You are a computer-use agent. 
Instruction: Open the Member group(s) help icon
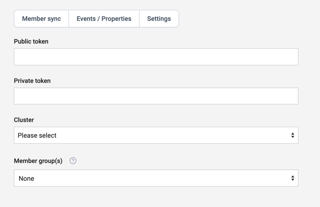point(73,161)
